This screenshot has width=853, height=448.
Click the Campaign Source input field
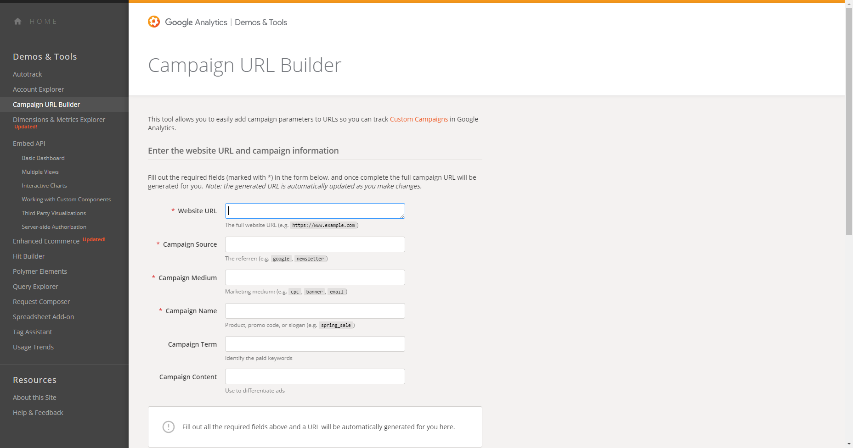pos(315,244)
